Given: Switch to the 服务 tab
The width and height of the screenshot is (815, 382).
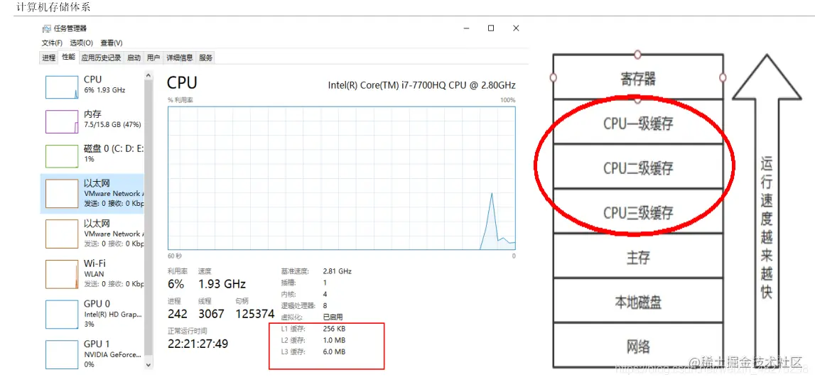Looking at the screenshot, I should point(206,58).
